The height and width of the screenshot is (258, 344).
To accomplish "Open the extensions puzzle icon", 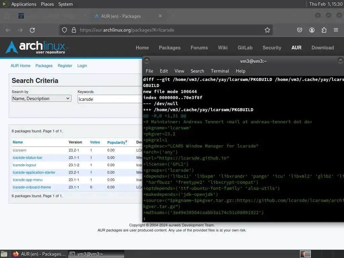I will tap(324, 30).
